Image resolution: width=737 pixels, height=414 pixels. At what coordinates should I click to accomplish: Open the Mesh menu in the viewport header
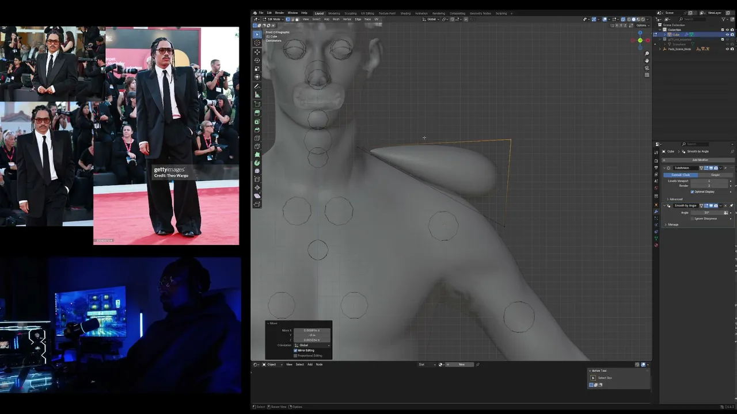tap(336, 19)
